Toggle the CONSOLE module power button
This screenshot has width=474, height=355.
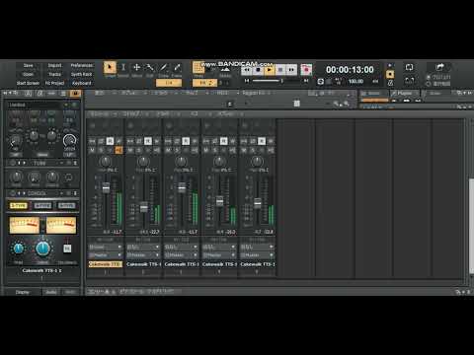point(13,193)
